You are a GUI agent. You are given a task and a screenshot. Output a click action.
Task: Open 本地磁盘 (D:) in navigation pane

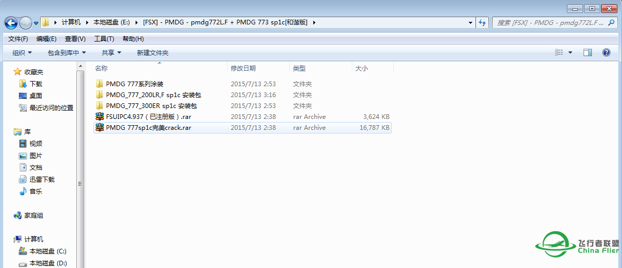coord(48,263)
